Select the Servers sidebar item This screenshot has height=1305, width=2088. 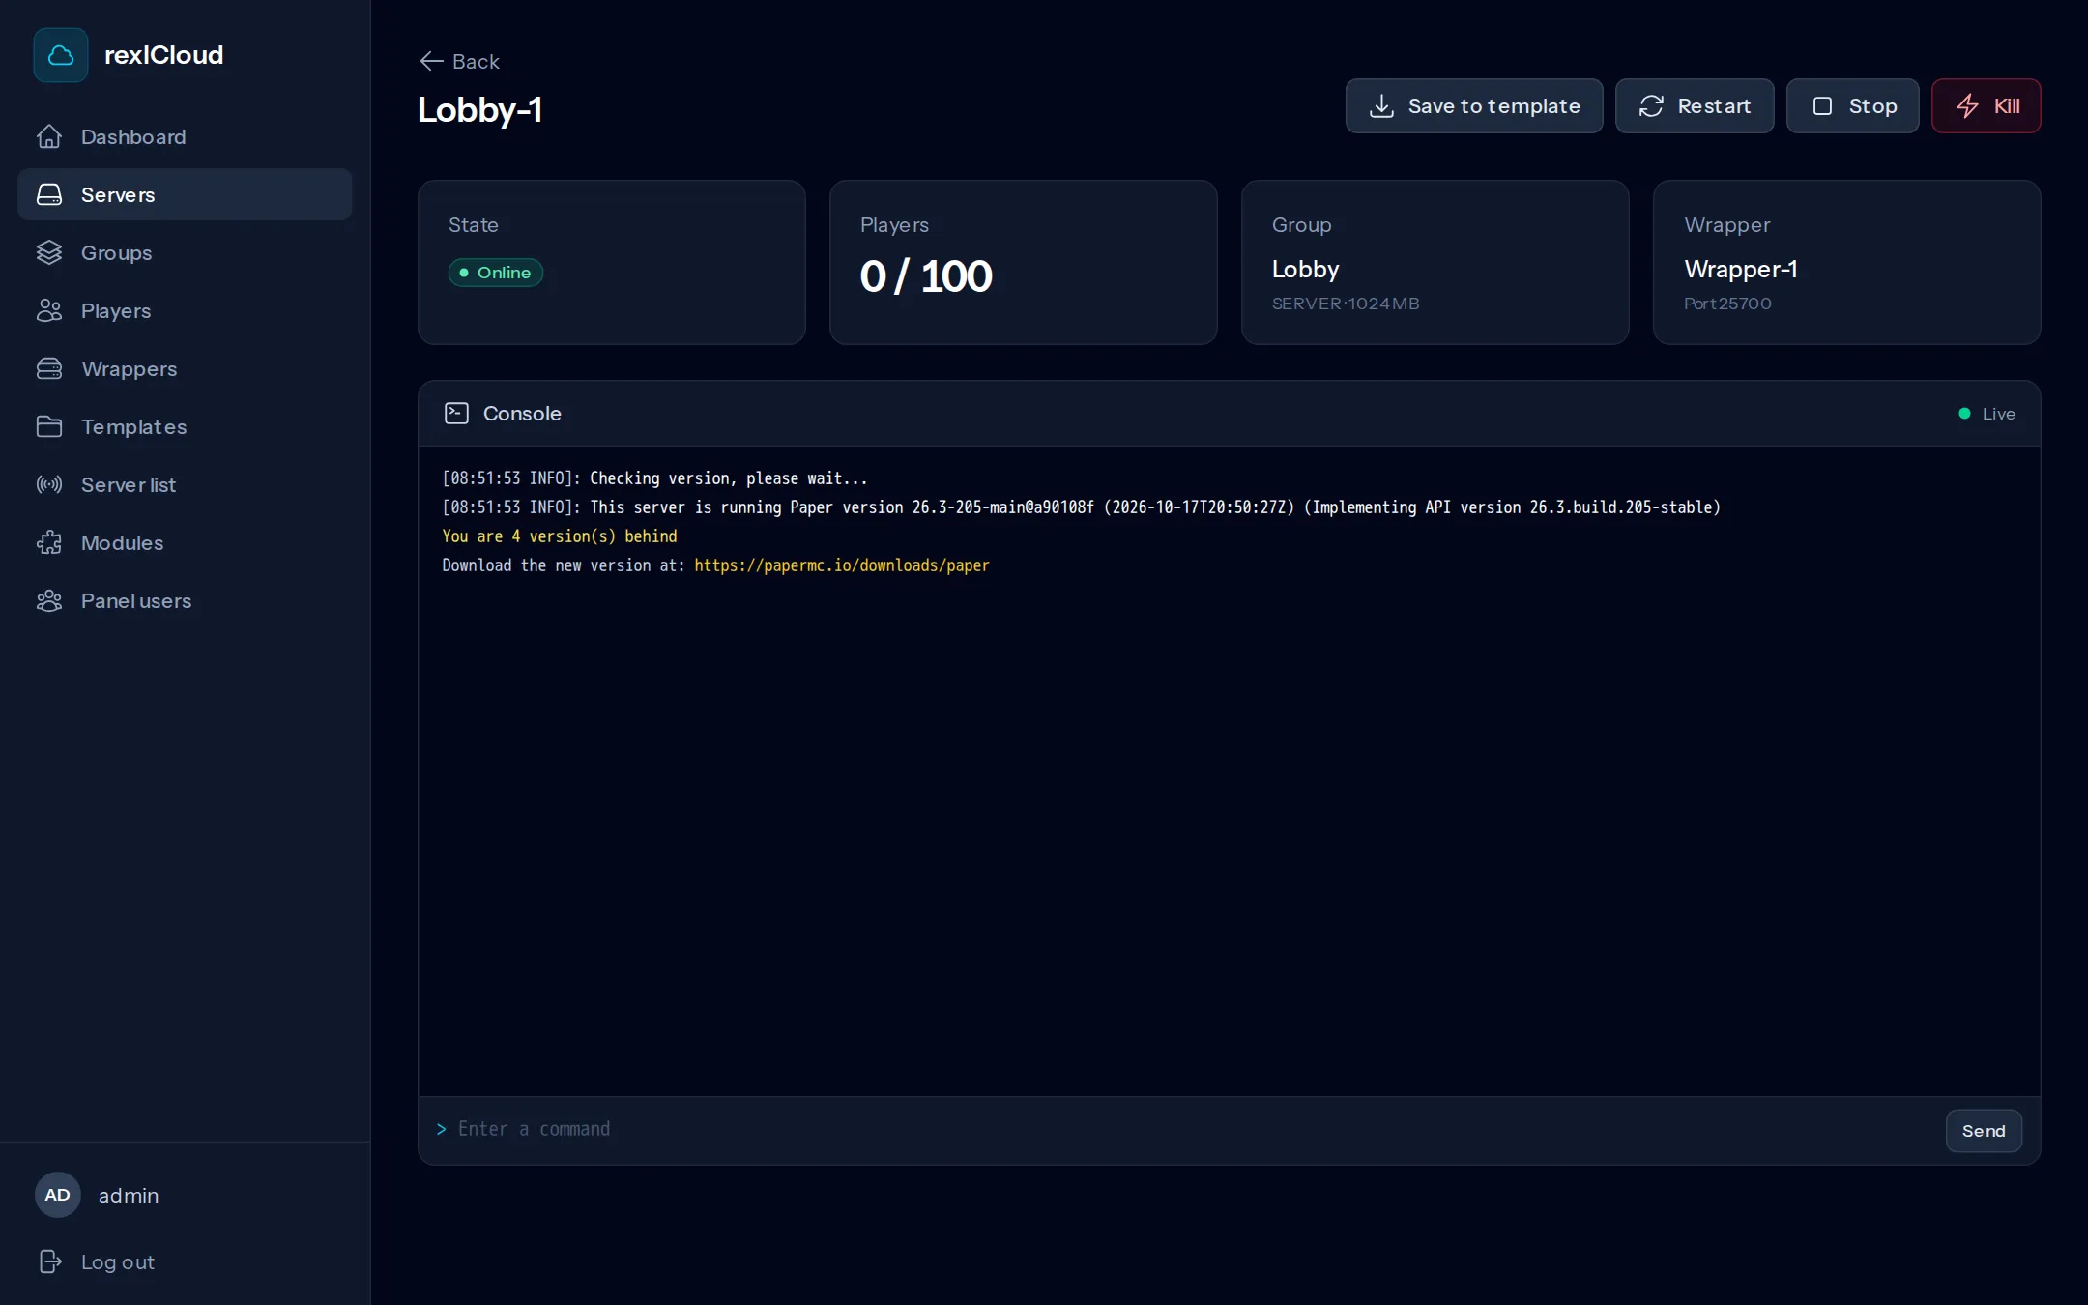185,194
